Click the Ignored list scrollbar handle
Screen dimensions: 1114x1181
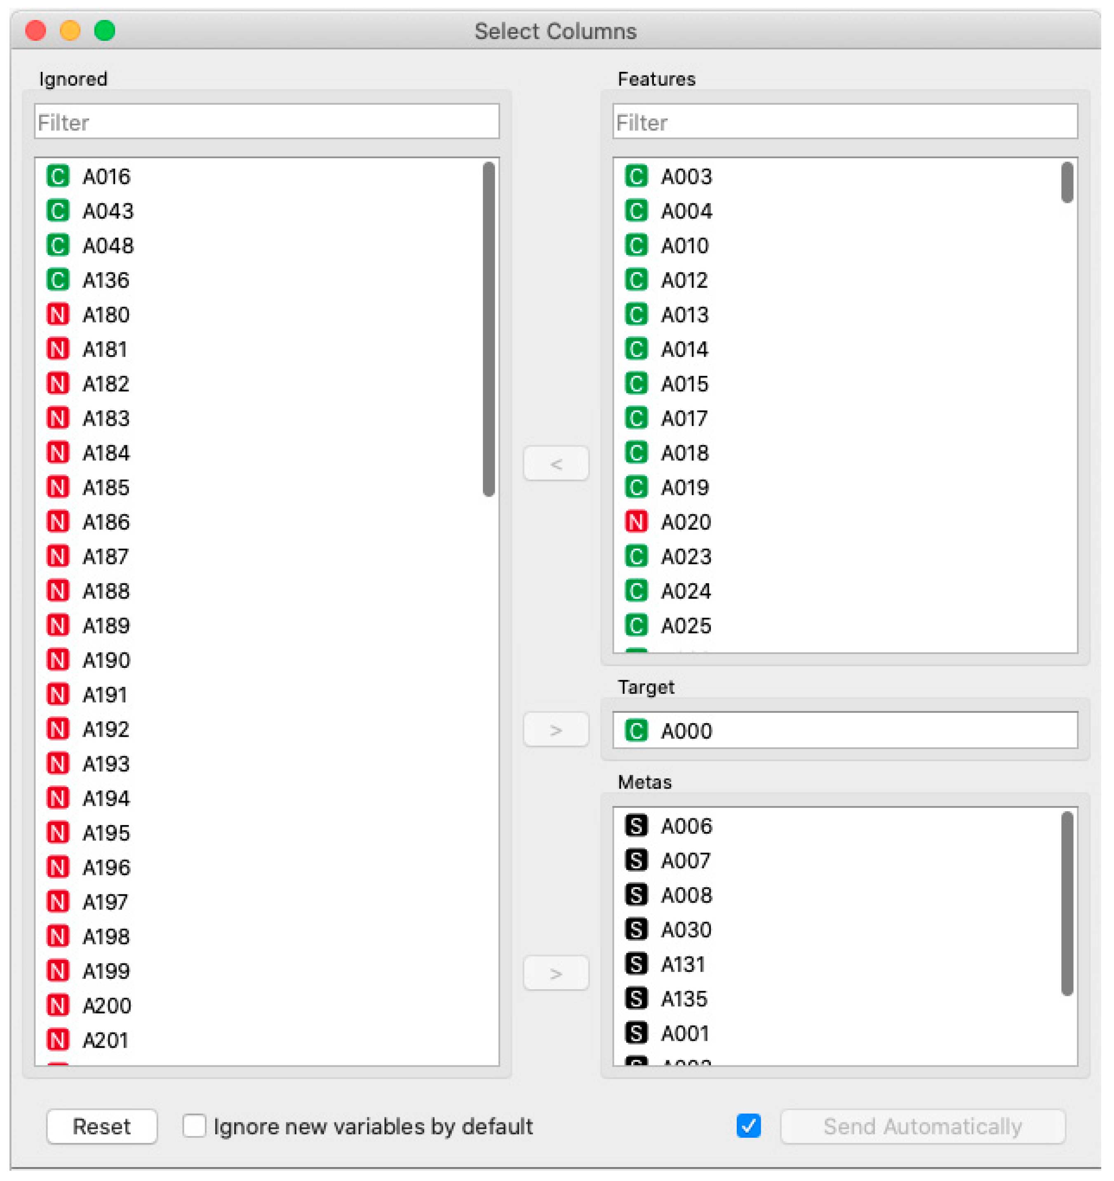[489, 328]
